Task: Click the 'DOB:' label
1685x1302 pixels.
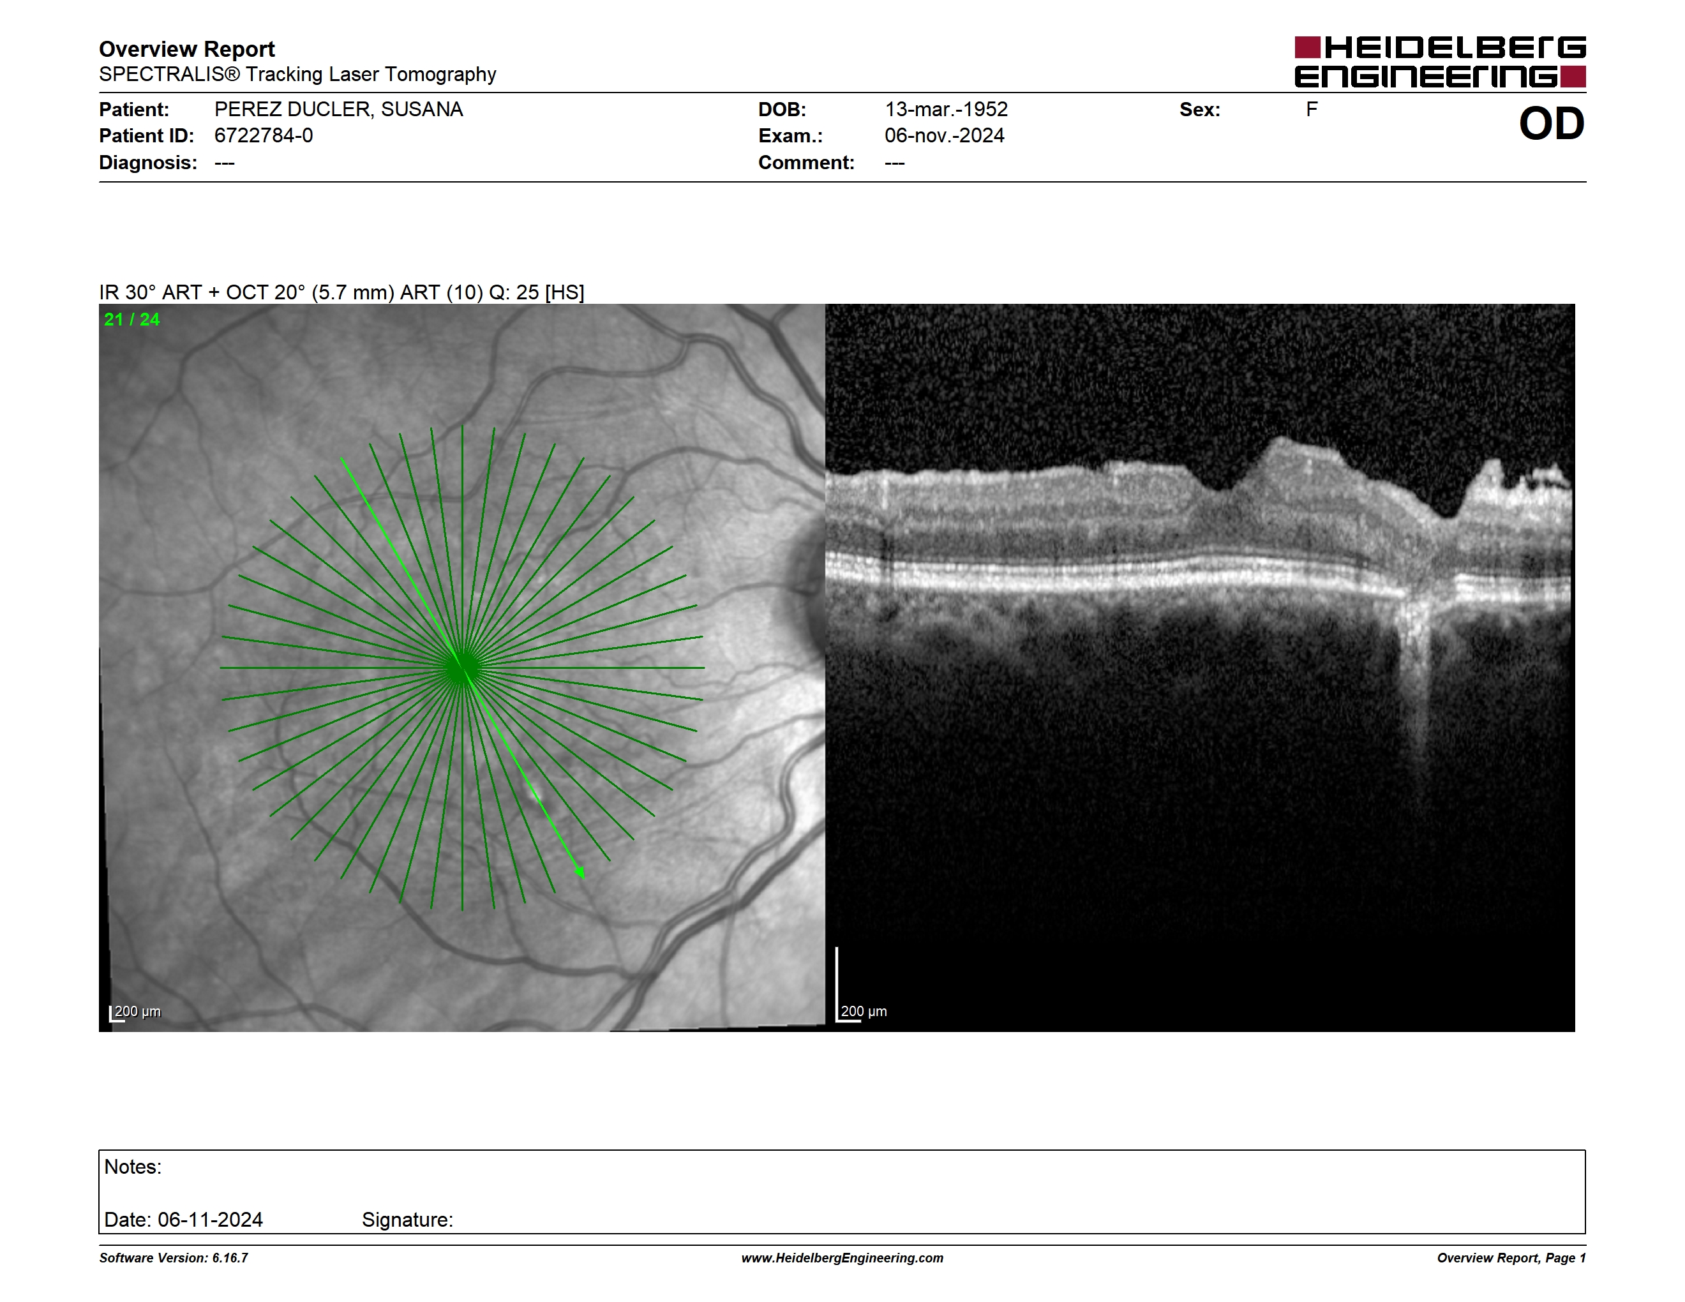Action: [x=783, y=110]
